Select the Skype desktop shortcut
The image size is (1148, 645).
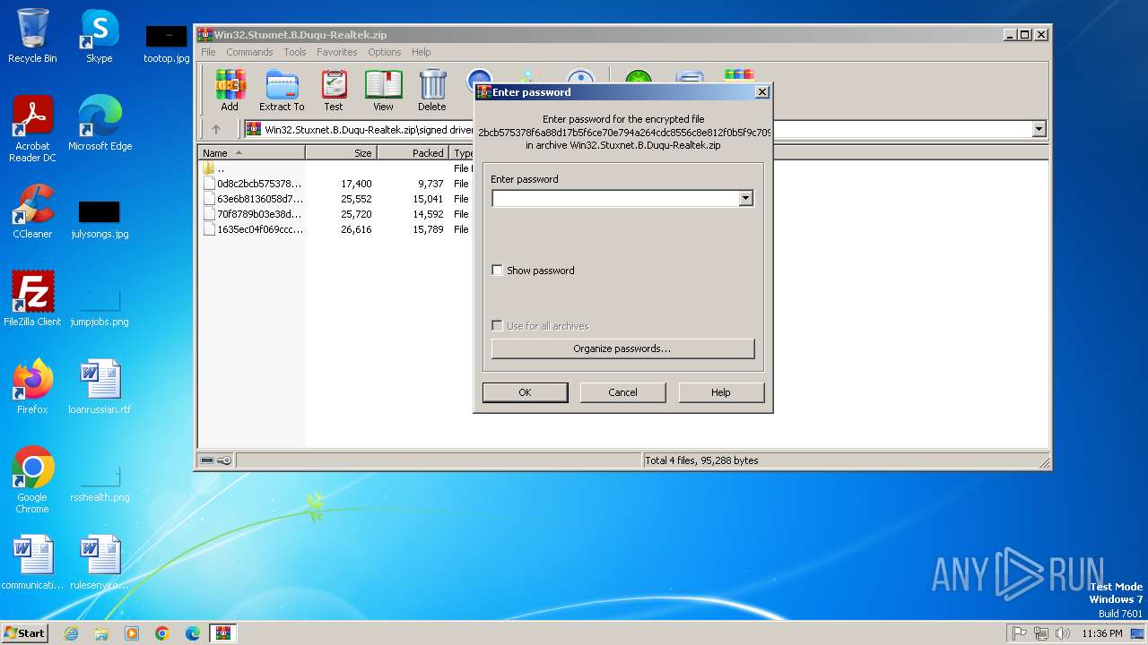tap(99, 36)
